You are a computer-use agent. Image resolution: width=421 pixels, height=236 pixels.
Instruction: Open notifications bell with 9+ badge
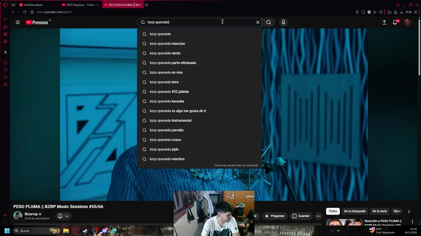pyautogui.click(x=395, y=22)
